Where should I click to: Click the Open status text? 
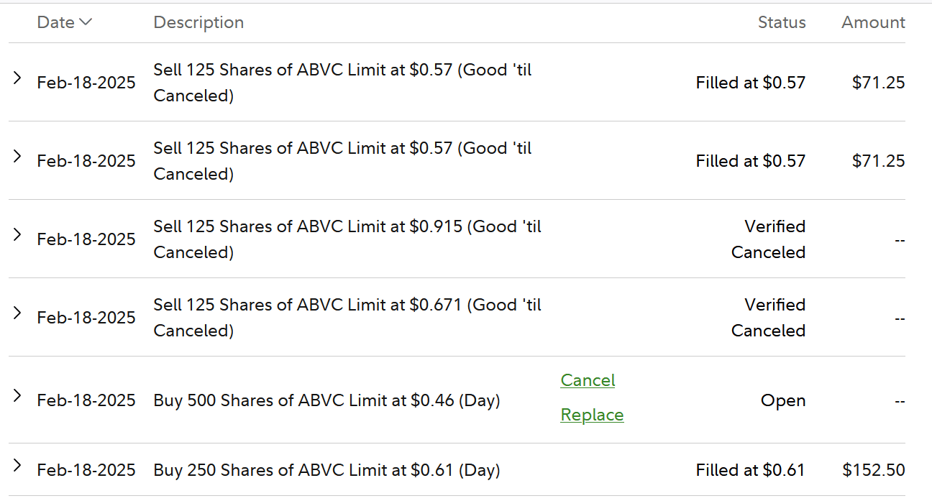(x=783, y=400)
